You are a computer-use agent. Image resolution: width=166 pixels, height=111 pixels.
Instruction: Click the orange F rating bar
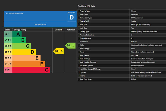point(29,64)
